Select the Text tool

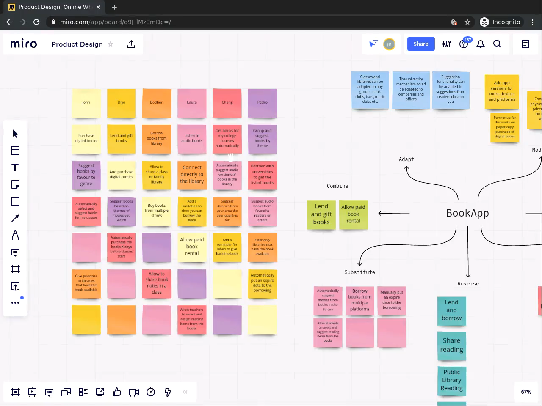pos(15,167)
